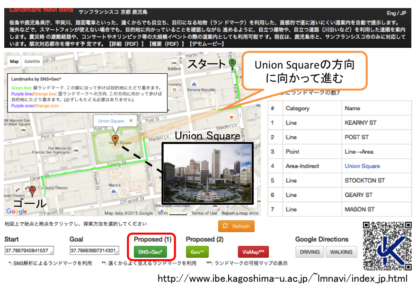Viewport: 416px width, 288px height.
Task: Click the Category column header
Action: pos(312,108)
